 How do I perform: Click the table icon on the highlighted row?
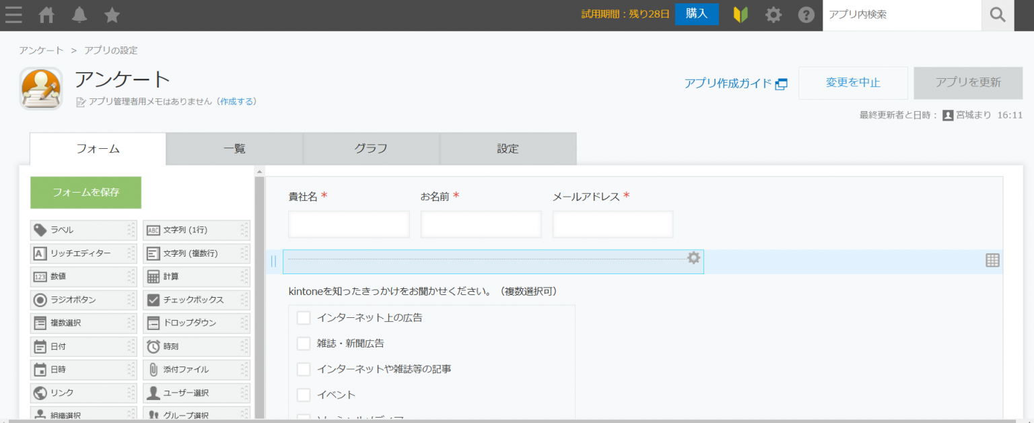[992, 261]
